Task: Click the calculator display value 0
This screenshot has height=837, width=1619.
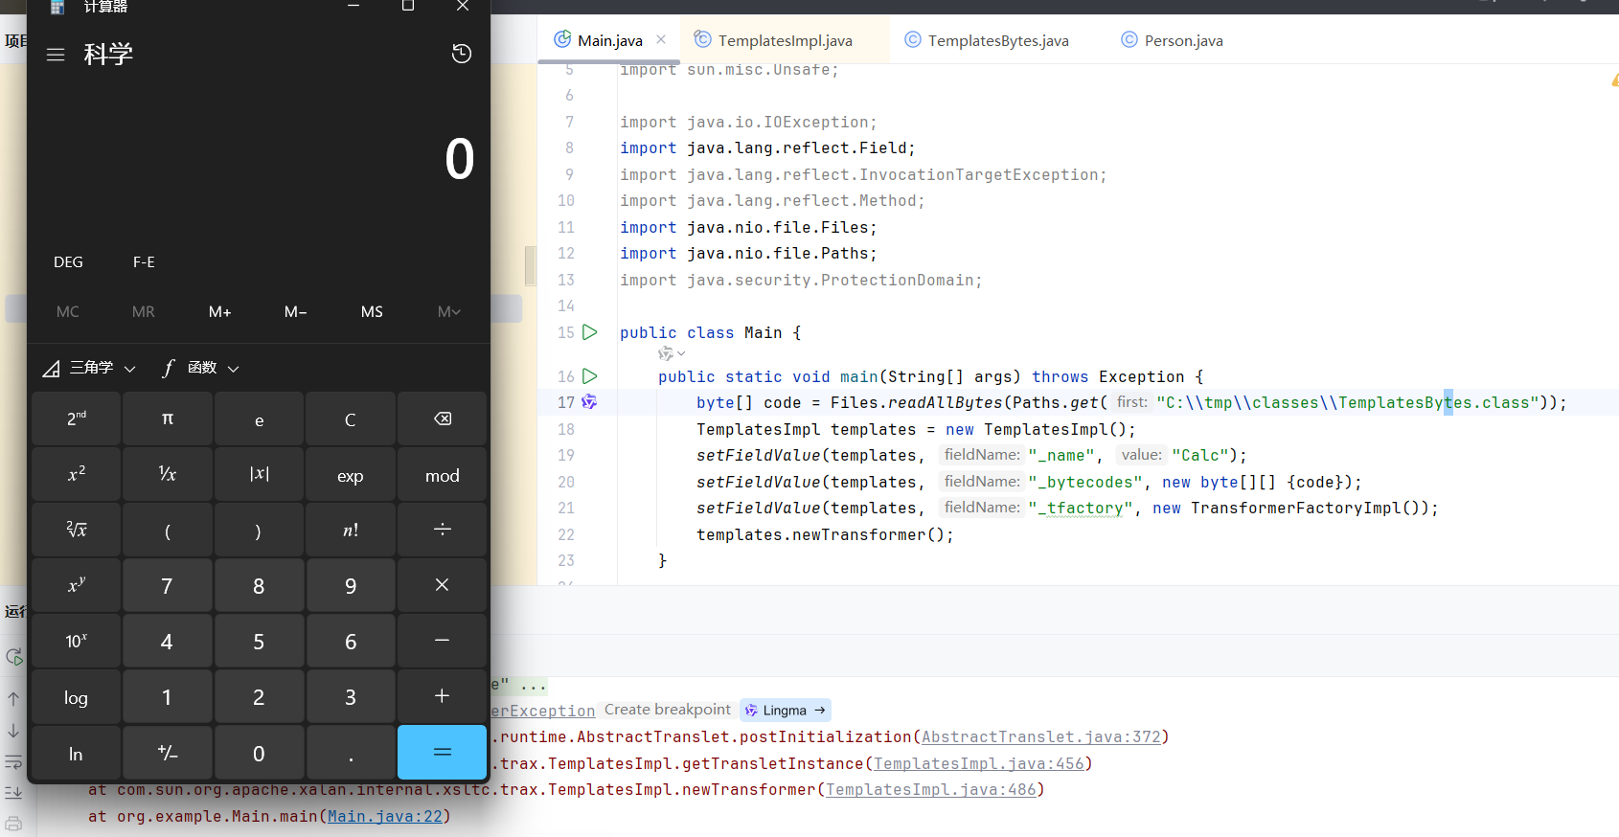Action: click(x=459, y=159)
